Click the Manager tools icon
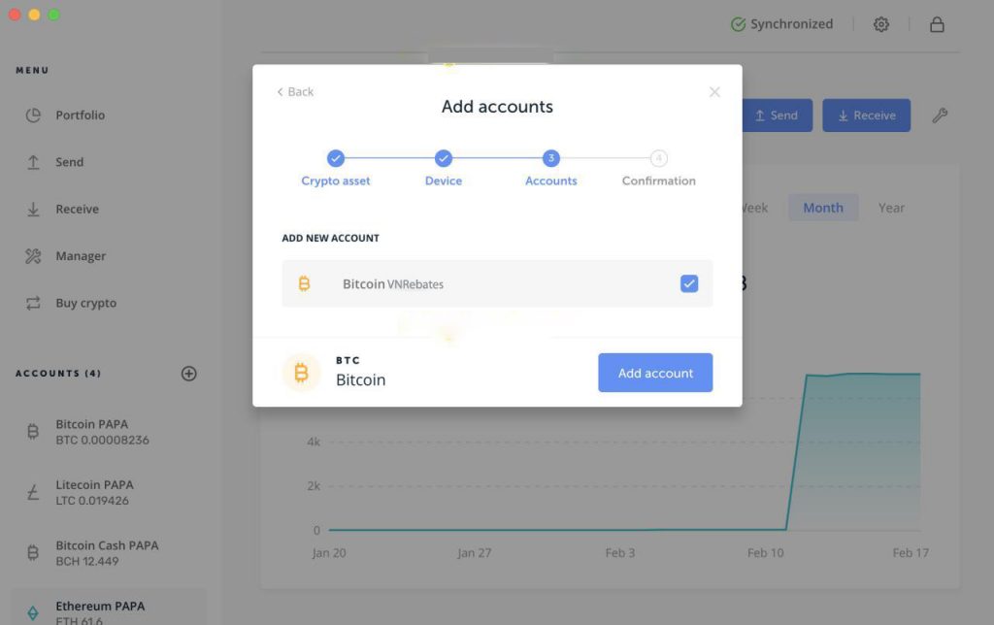Image resolution: width=994 pixels, height=625 pixels. coord(33,256)
